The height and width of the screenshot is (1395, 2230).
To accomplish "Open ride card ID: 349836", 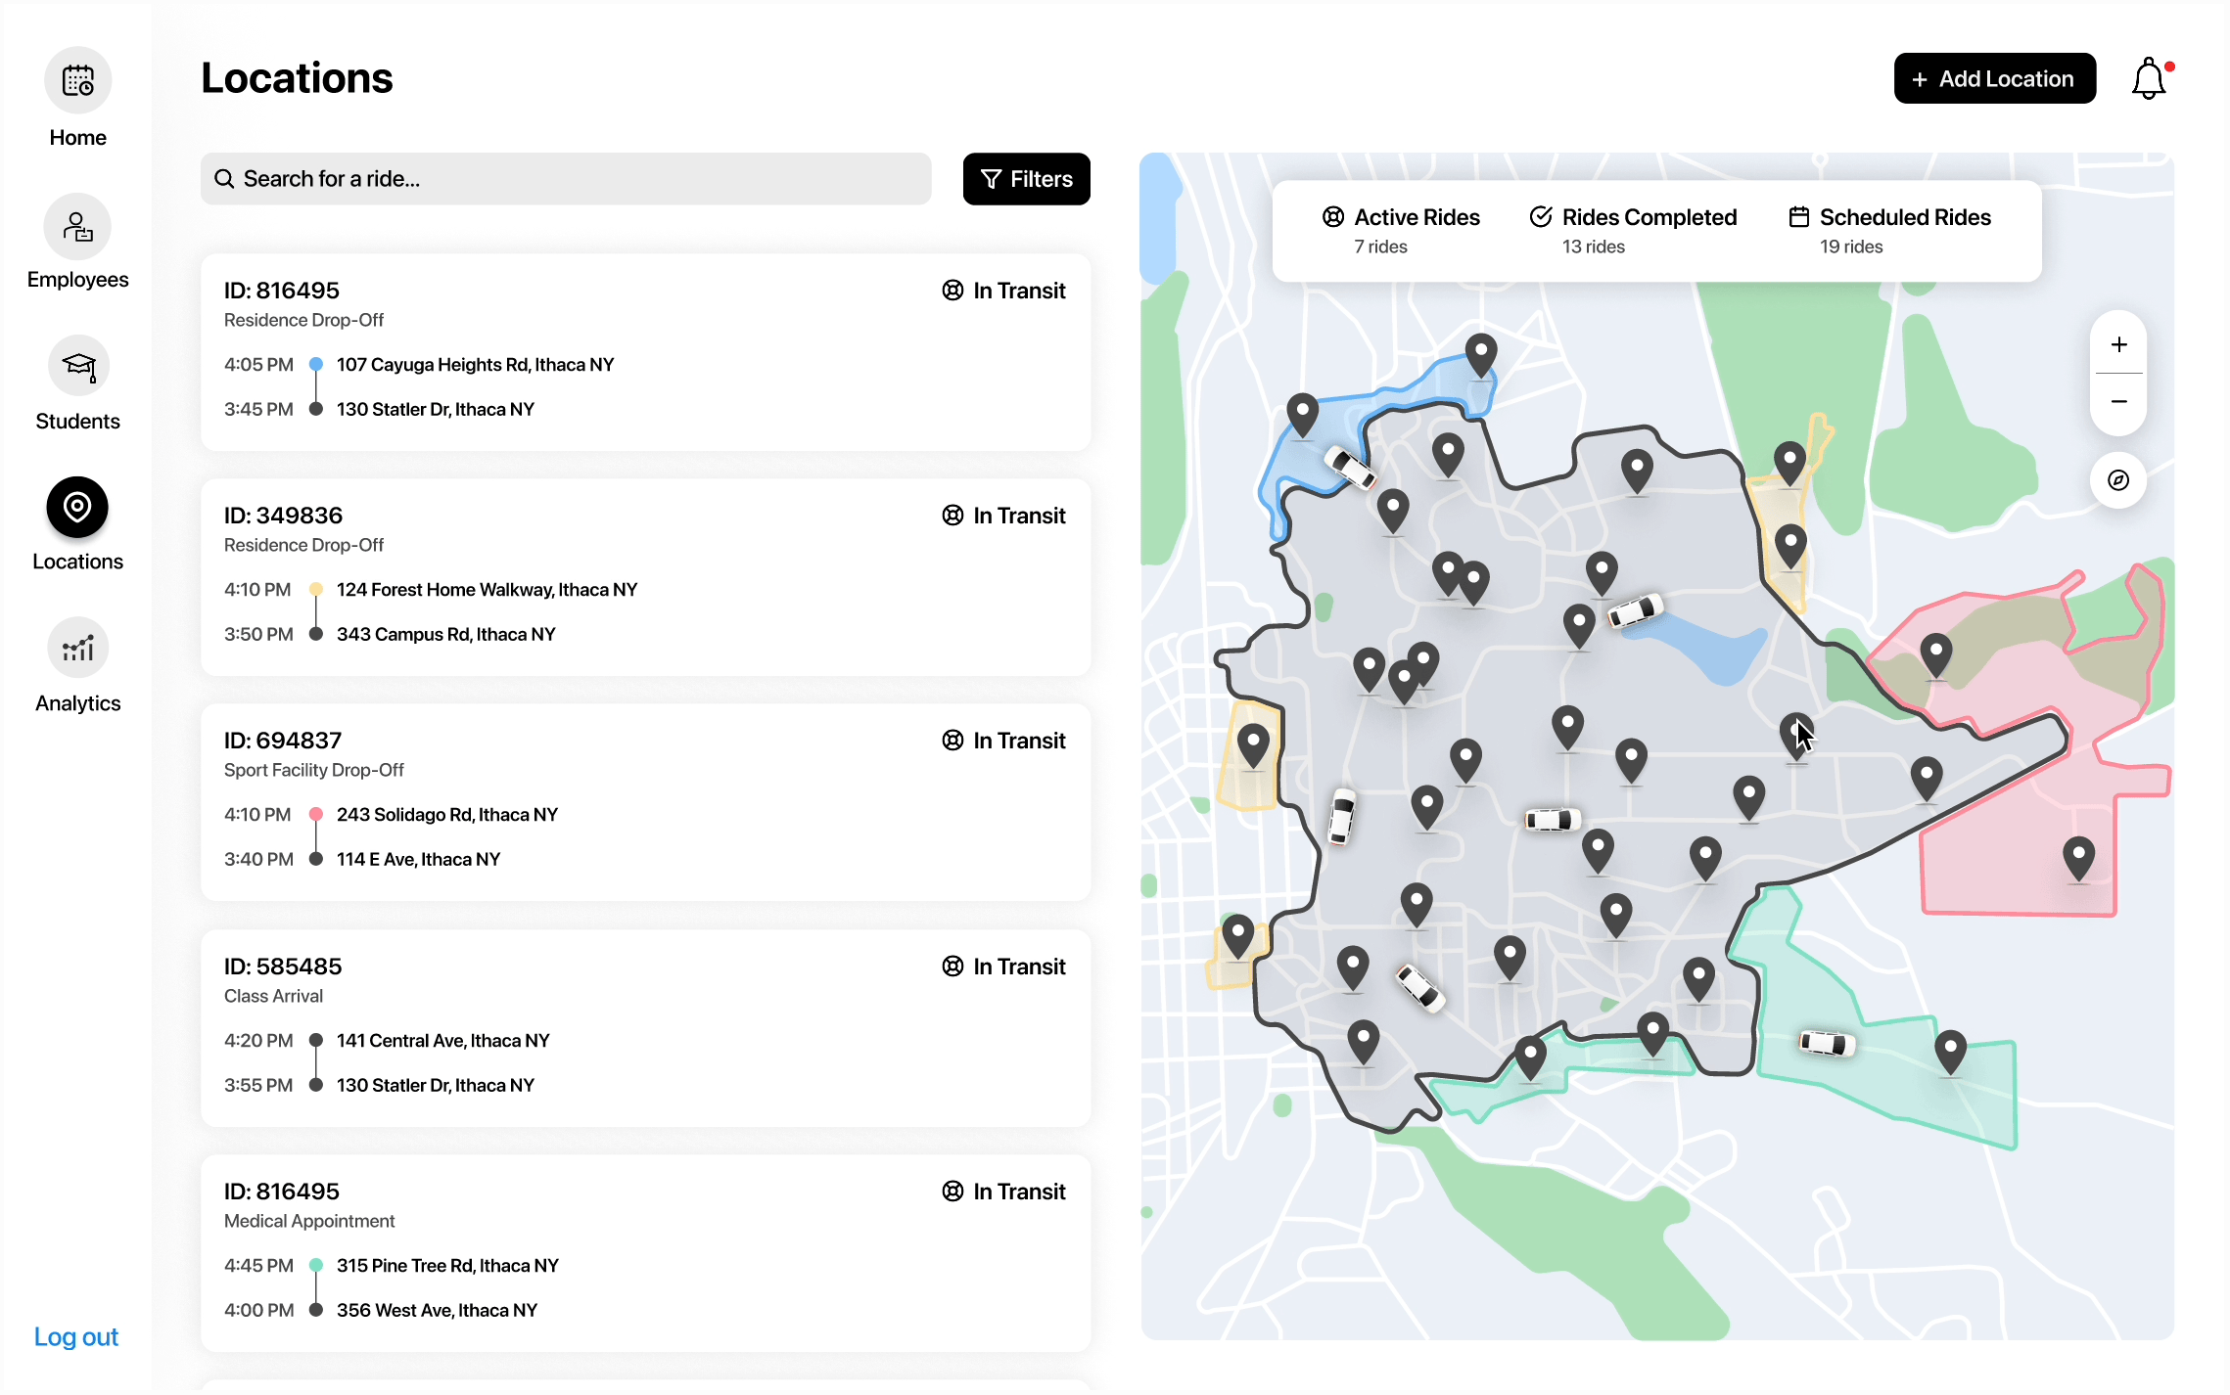I will coord(646,577).
